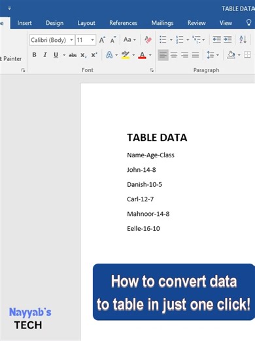Click the Name-Age-Class line
Image resolution: width=255 pixels, height=341 pixels.
[x=150, y=155]
